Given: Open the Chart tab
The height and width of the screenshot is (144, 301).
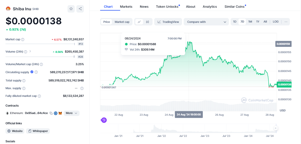Looking at the screenshot, I should tap(108, 7).
